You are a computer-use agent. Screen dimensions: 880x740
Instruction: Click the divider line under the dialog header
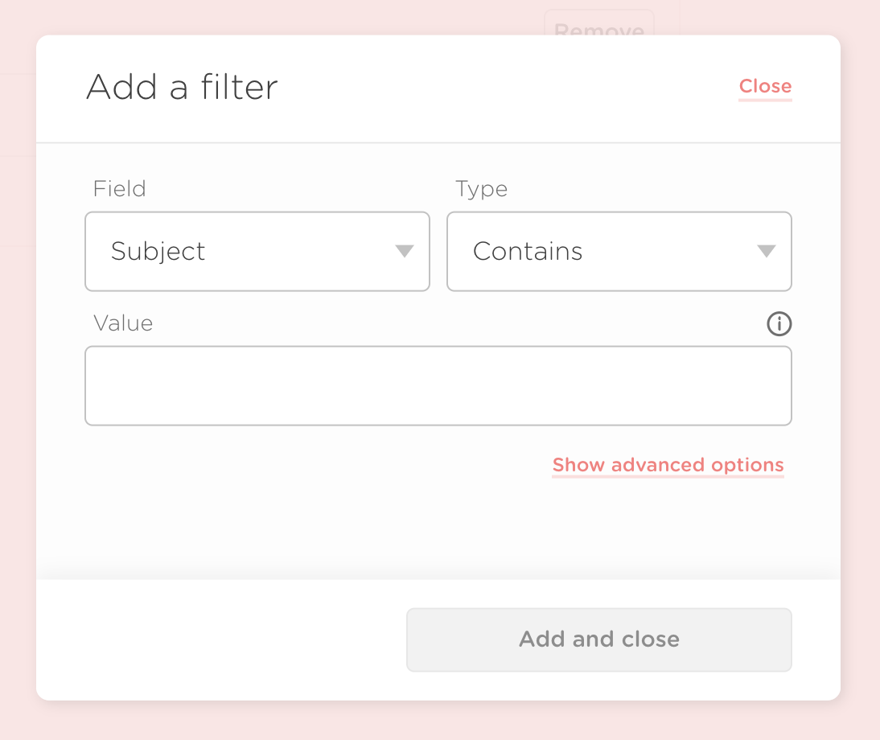pos(438,143)
